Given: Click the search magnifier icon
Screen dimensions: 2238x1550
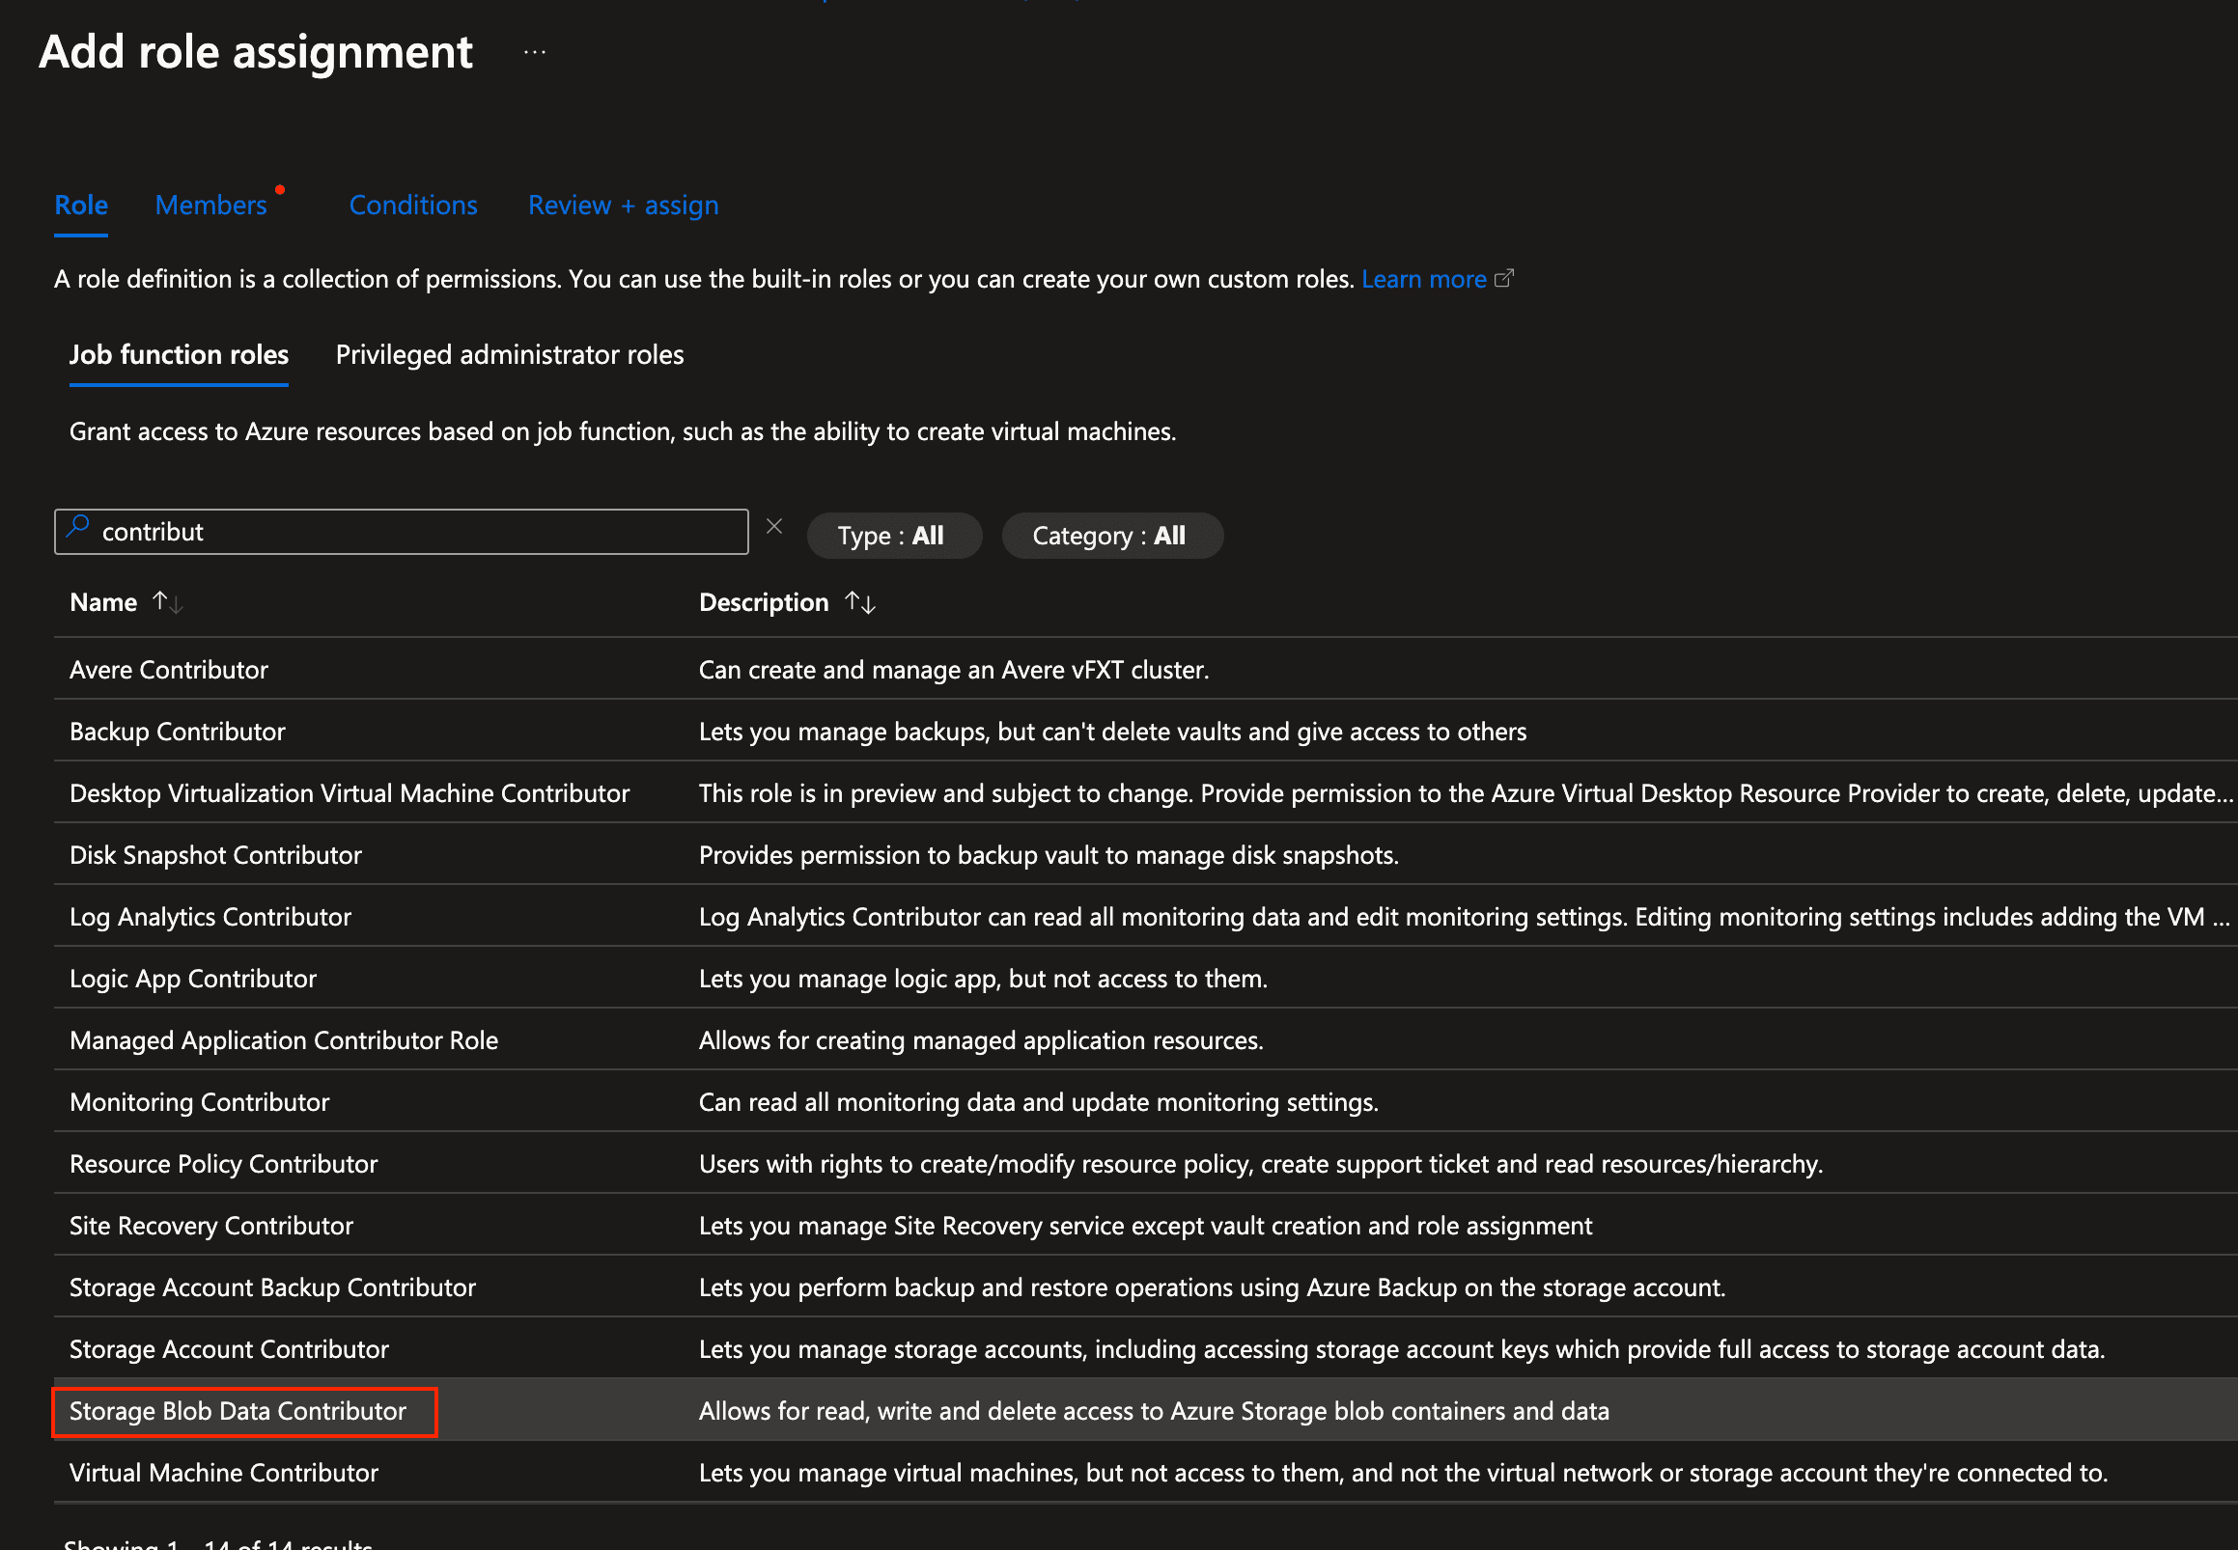Looking at the screenshot, I should click(77, 527).
